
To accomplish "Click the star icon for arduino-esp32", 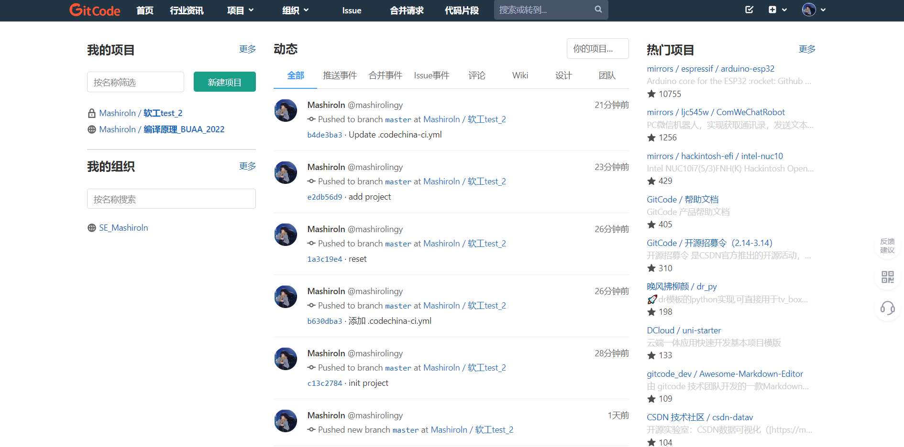I will pos(651,94).
